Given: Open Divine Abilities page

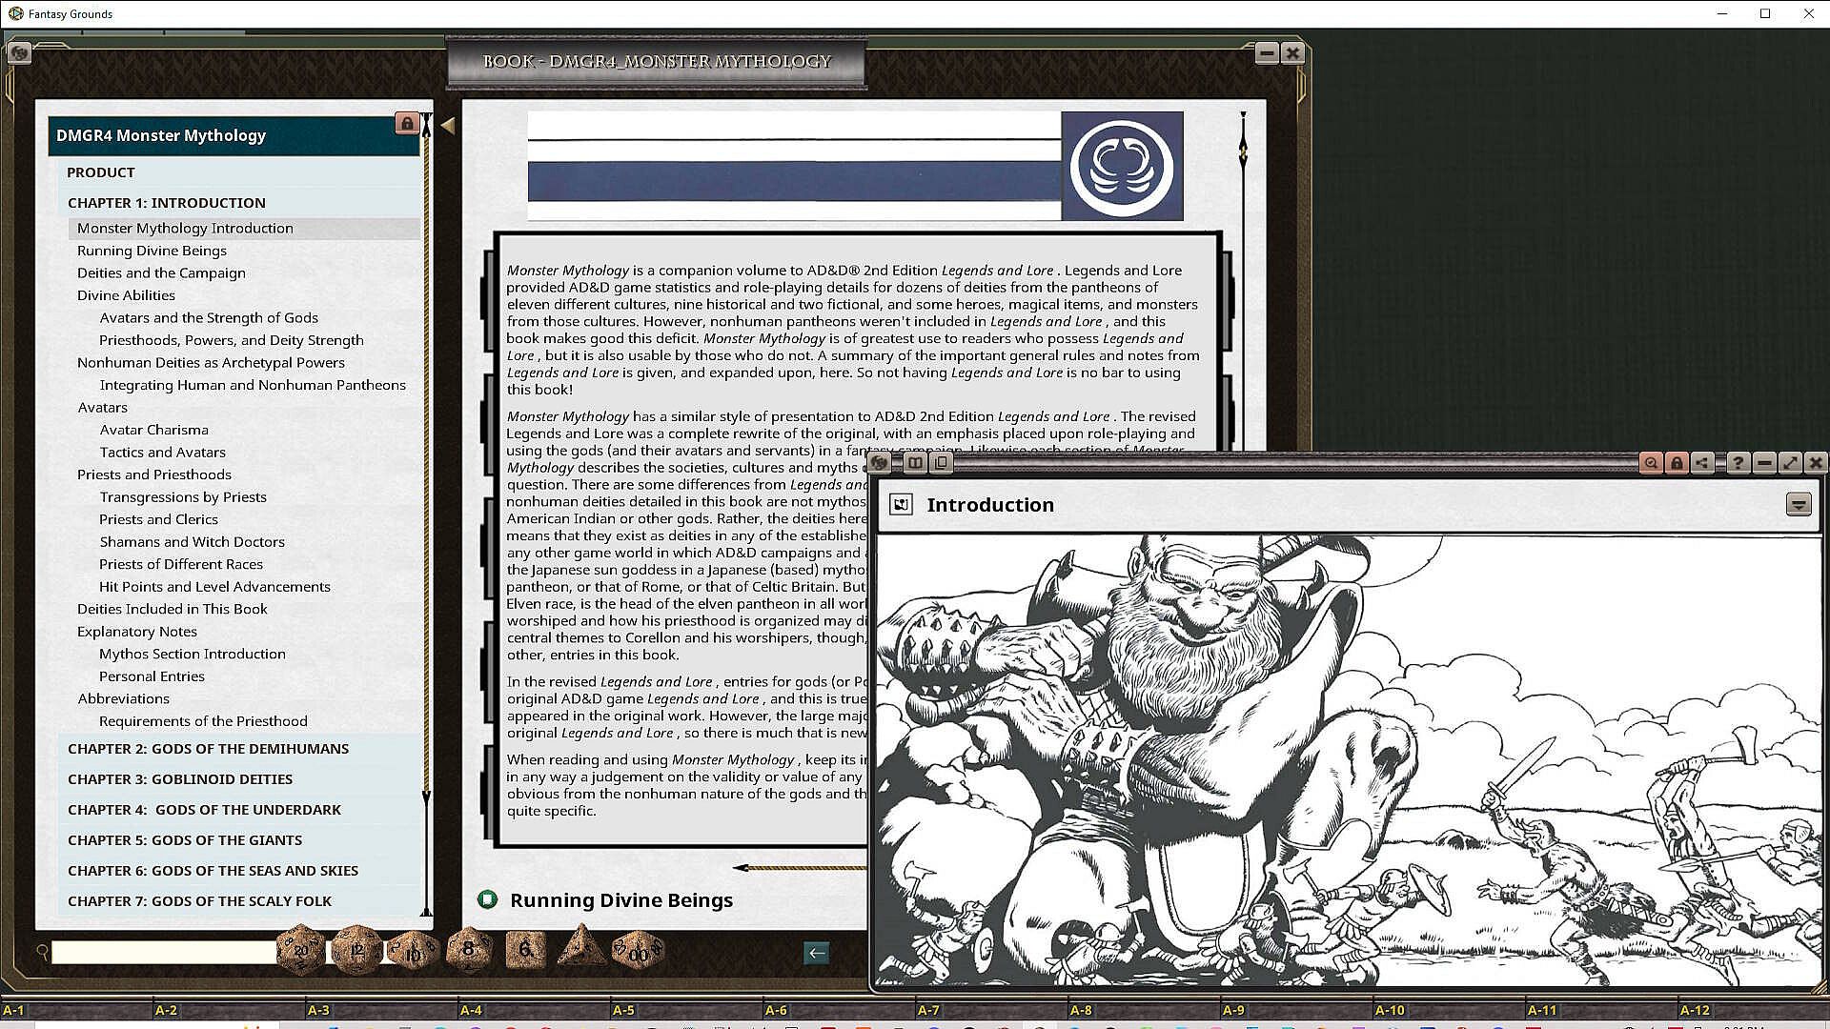Looking at the screenshot, I should click(126, 295).
